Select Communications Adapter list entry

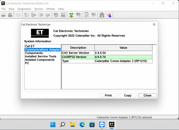(x=42, y=50)
